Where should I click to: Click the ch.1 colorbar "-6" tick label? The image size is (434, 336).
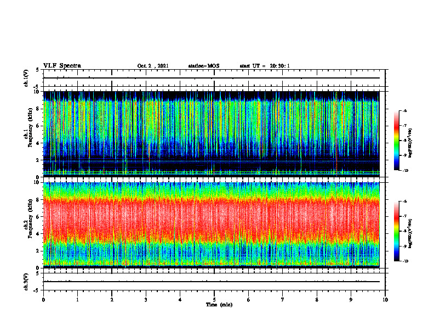[404, 110]
